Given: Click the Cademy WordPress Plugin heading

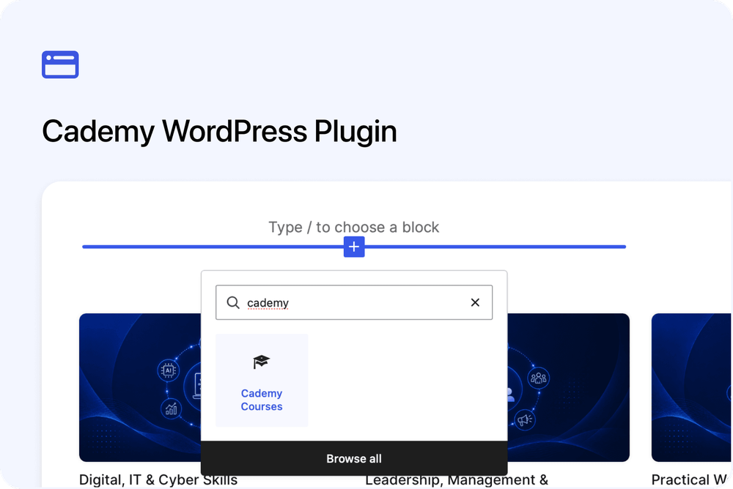Looking at the screenshot, I should (x=219, y=131).
